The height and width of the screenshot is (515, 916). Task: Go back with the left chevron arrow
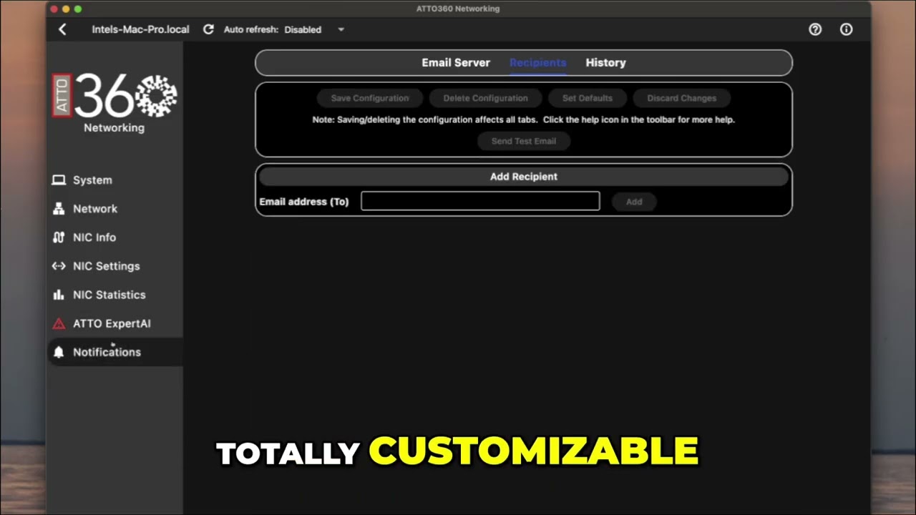(62, 29)
